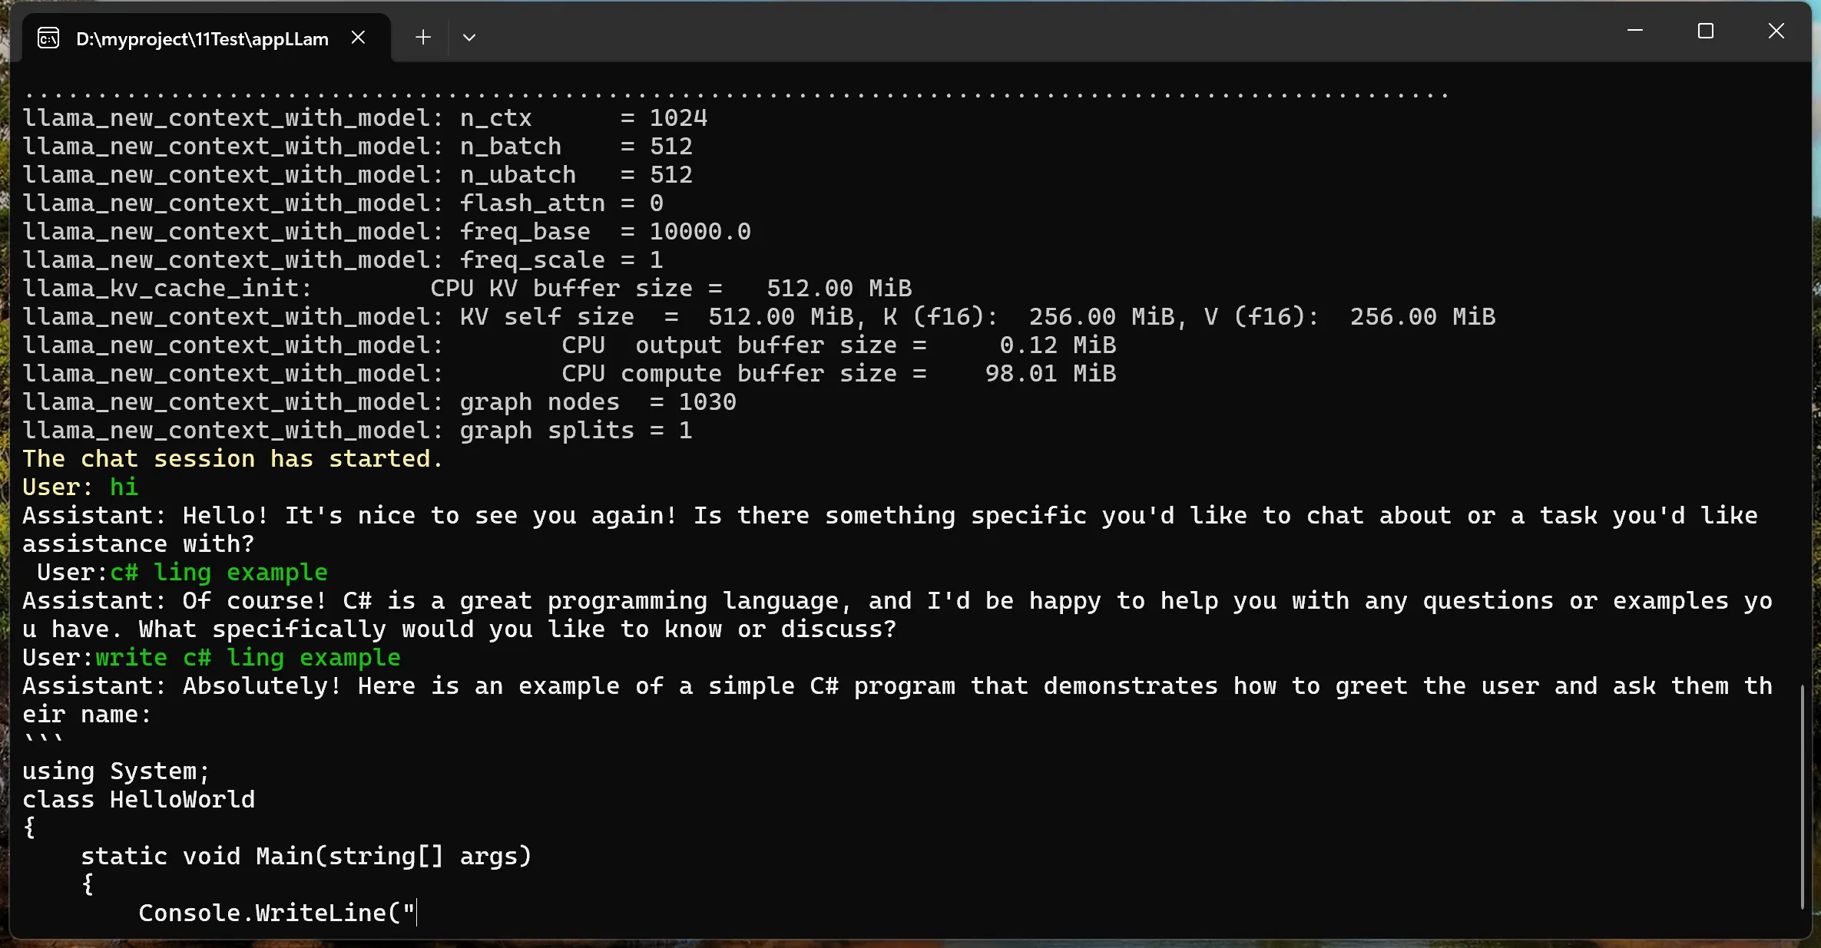Click the 'flash_attn = 0' line

click(343, 203)
